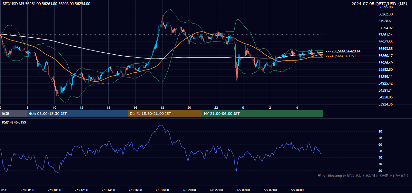Click the BTC/USD,M5 OHLC header text
This screenshot has height=193, width=412.
46,4
